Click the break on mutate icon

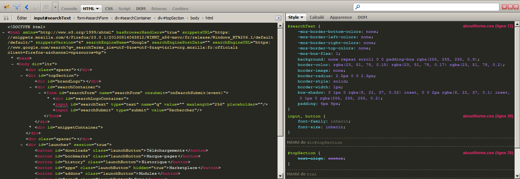pyautogui.click(x=6, y=18)
